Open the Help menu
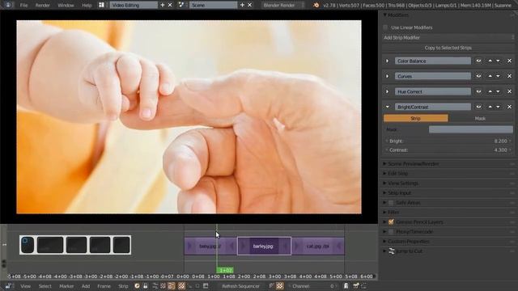 [87, 6]
